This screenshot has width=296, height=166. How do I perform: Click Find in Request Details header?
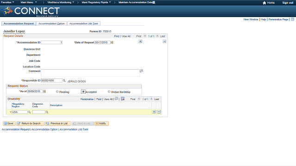[117, 36]
